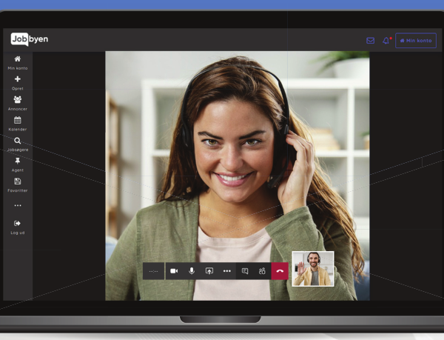Expand the sidebar more options ellipsis
This screenshot has height=340, width=444.
[x=18, y=205]
